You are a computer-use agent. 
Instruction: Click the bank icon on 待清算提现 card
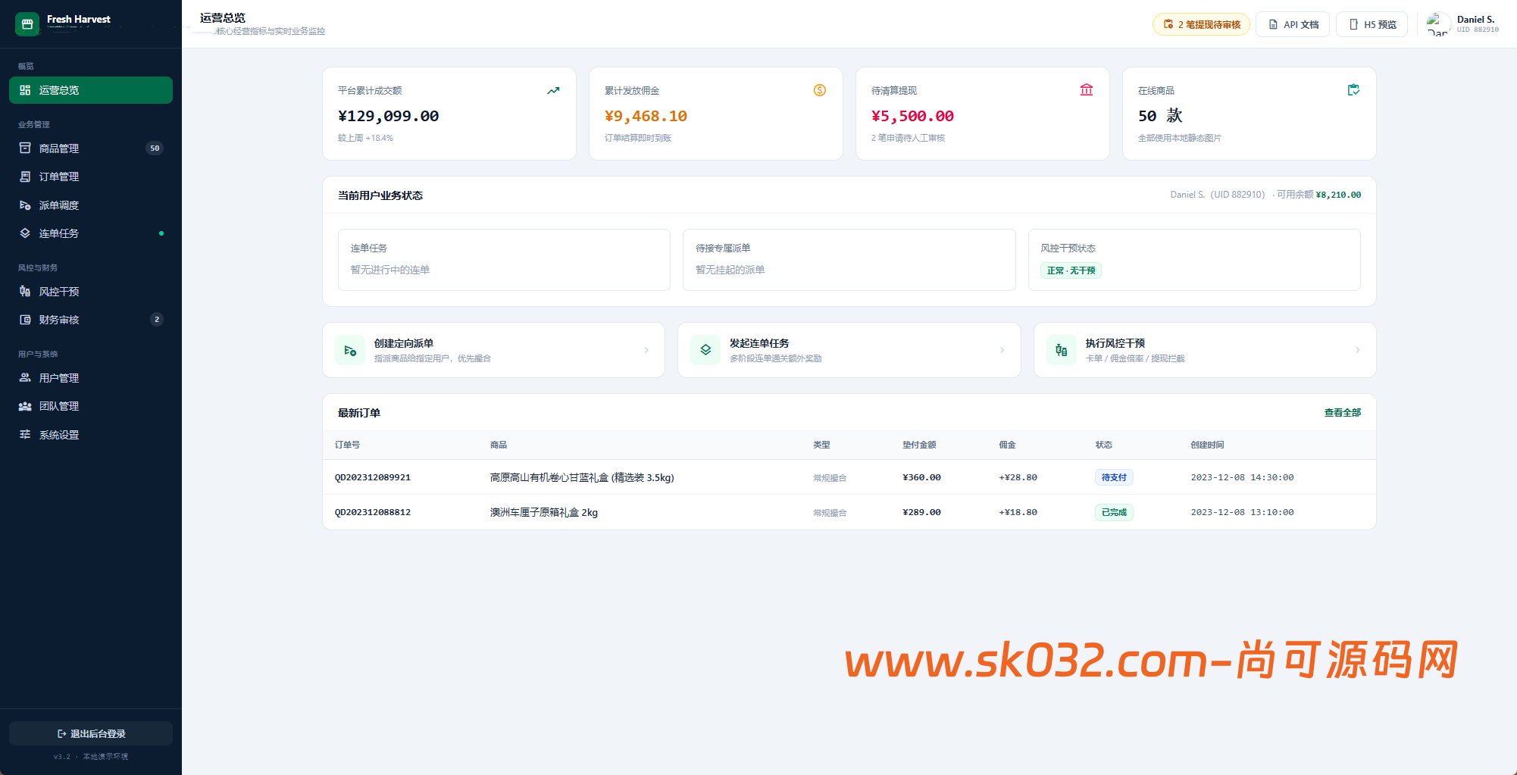point(1087,90)
